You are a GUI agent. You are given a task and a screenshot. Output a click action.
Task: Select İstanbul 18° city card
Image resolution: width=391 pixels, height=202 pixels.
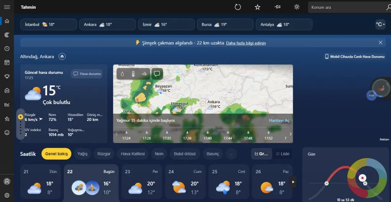(x=48, y=24)
